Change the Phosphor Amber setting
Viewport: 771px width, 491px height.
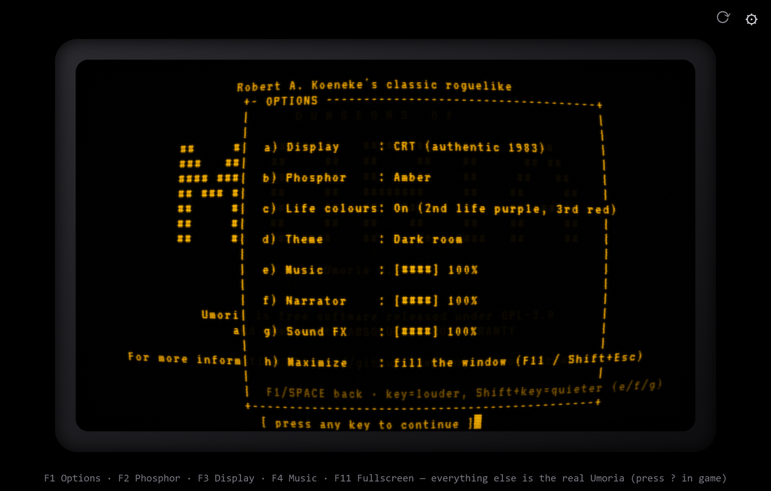tap(347, 177)
